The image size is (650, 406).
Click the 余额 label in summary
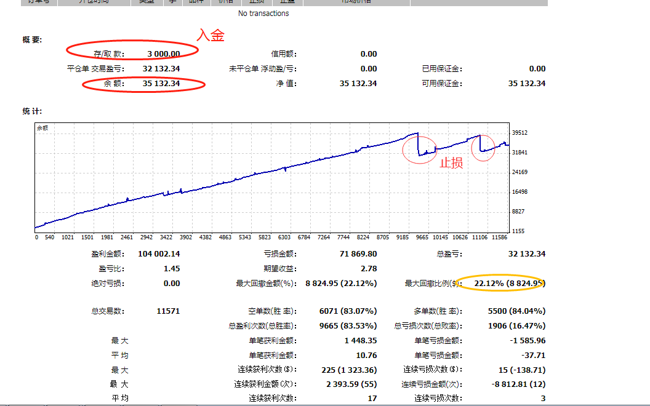pyautogui.click(x=114, y=83)
